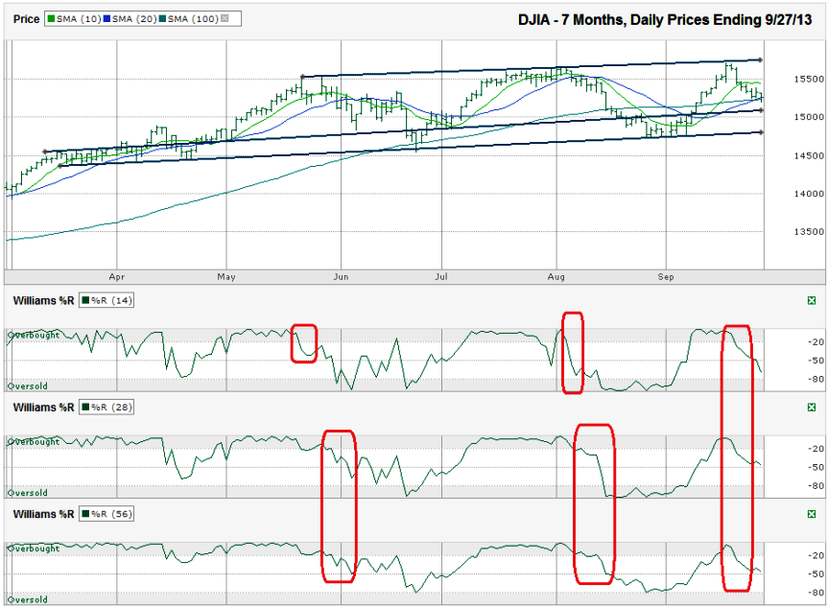Click the 14500 price axis value
828x608 pixels.
point(809,155)
